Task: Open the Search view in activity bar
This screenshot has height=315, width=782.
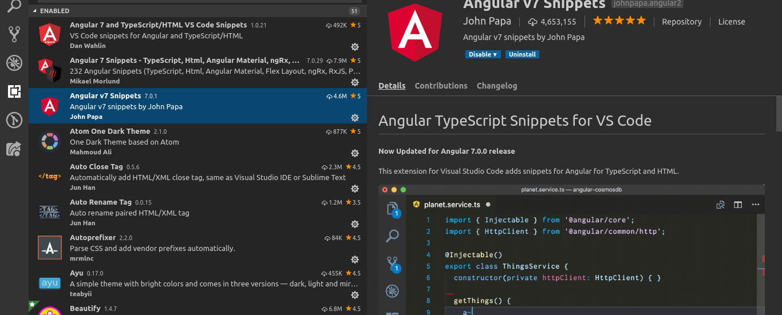Action: click(14, 7)
